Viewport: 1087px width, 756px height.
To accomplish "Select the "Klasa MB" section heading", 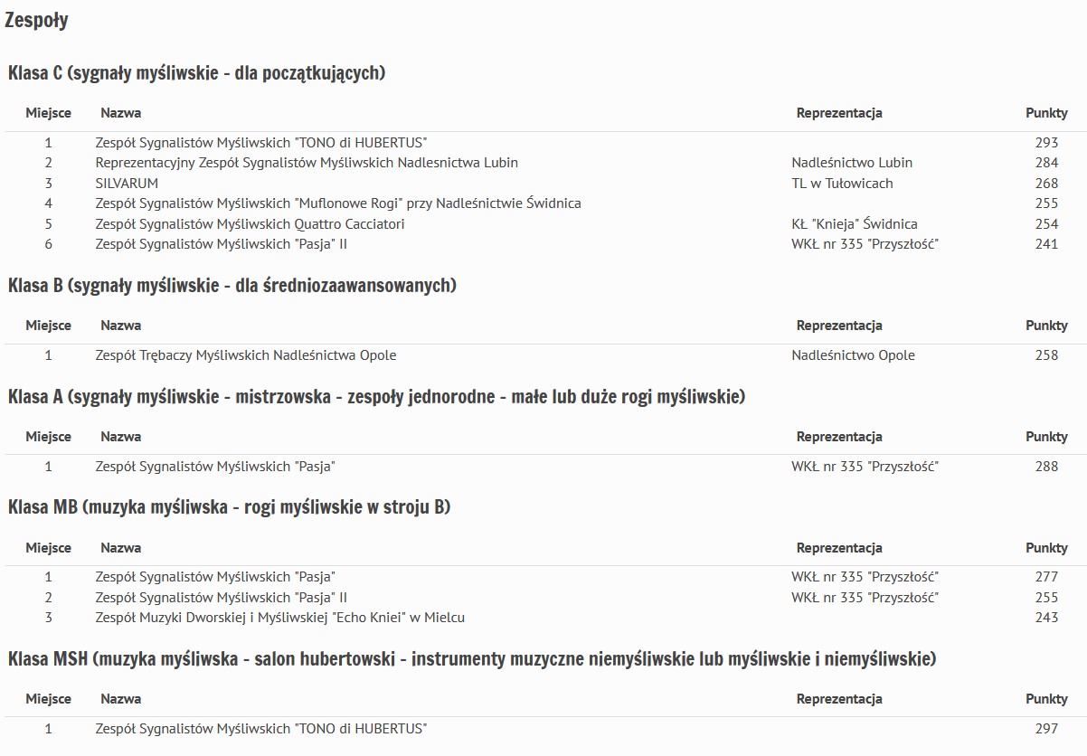I will [x=229, y=507].
